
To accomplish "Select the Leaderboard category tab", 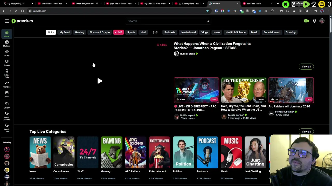I will tap(188, 32).
